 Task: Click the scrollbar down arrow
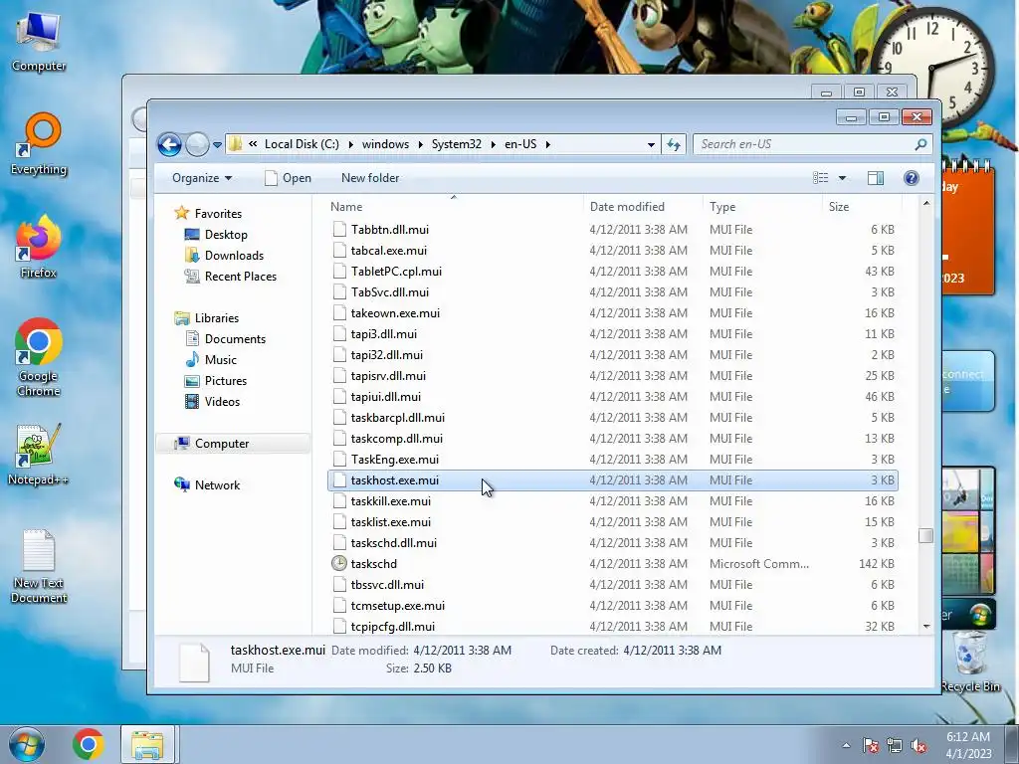coord(926,627)
